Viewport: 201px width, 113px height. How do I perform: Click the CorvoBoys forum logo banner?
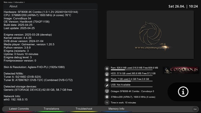click(x=181, y=70)
